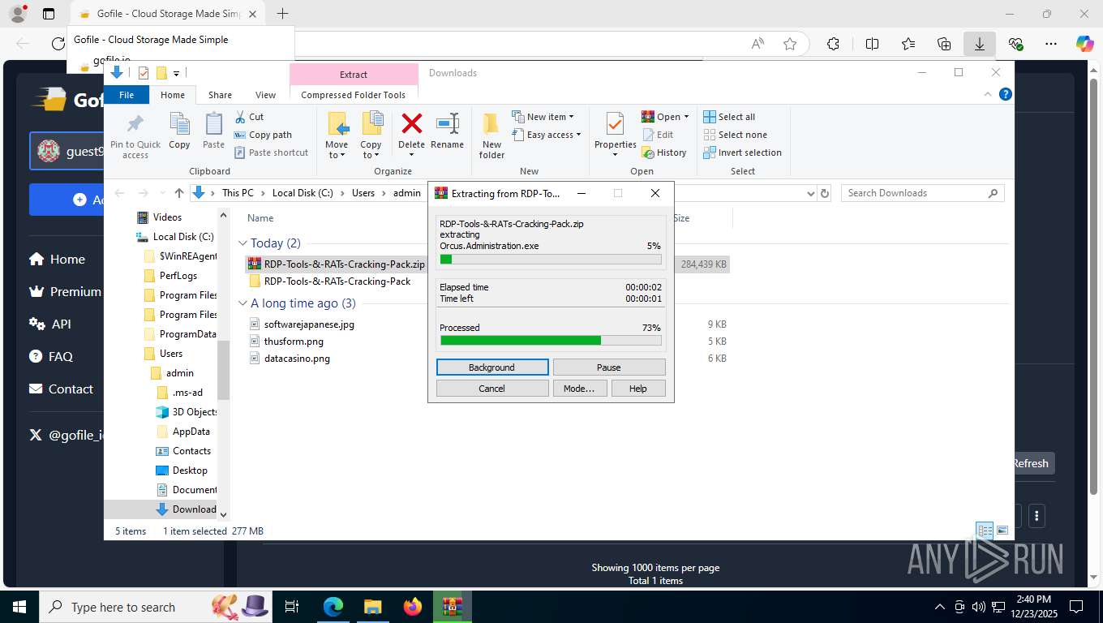Open the Move to dropdown
The image size is (1103, 623).
(337, 135)
